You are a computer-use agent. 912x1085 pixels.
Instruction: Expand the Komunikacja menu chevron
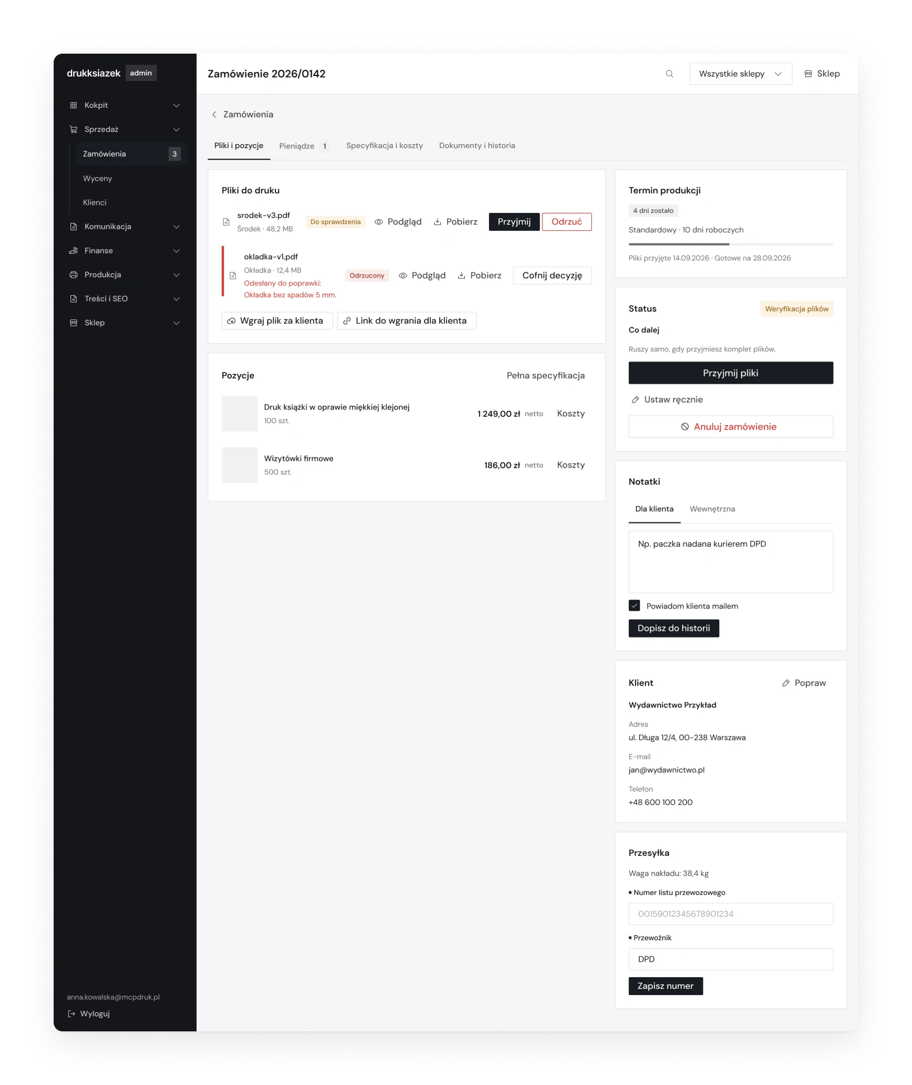click(177, 226)
